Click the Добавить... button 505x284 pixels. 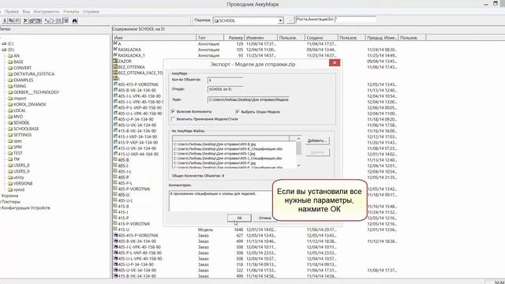pyautogui.click(x=317, y=140)
